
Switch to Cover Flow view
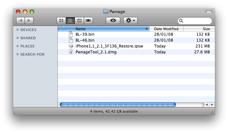click(88, 21)
